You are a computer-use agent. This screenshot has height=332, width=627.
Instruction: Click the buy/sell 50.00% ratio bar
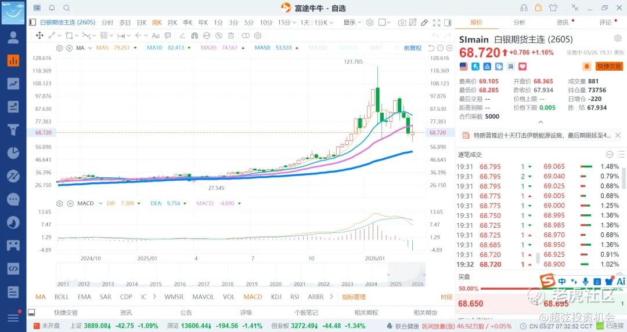click(x=540, y=288)
